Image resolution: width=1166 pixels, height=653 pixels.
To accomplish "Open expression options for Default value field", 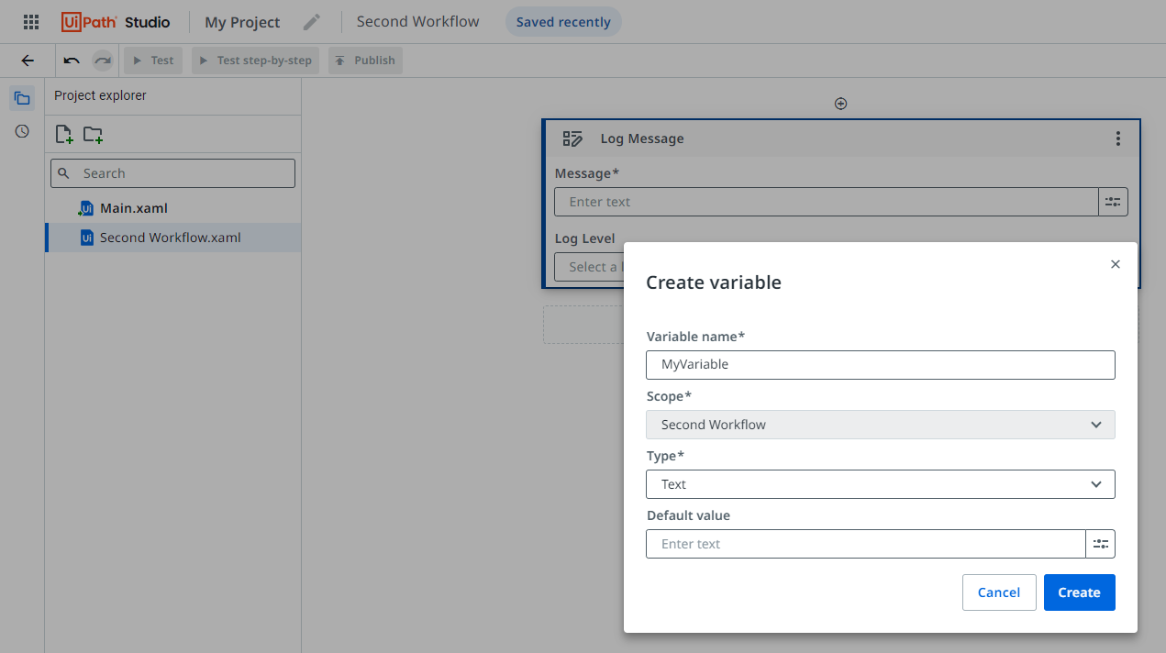I will 1100,544.
